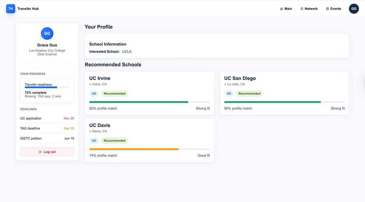Viewport: 365px width, 202px height.
Task: Click the Transfer readiness progress bar
Action: tap(47, 87)
